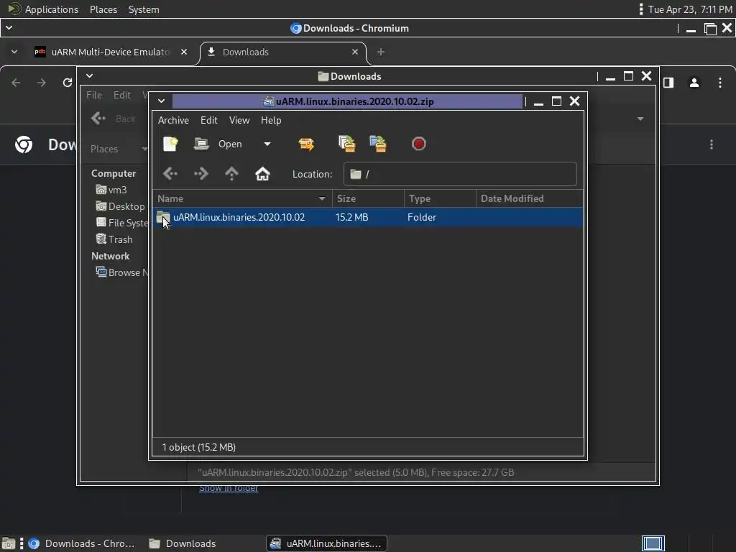Click the Location path field
This screenshot has width=736, height=552.
tap(460, 174)
